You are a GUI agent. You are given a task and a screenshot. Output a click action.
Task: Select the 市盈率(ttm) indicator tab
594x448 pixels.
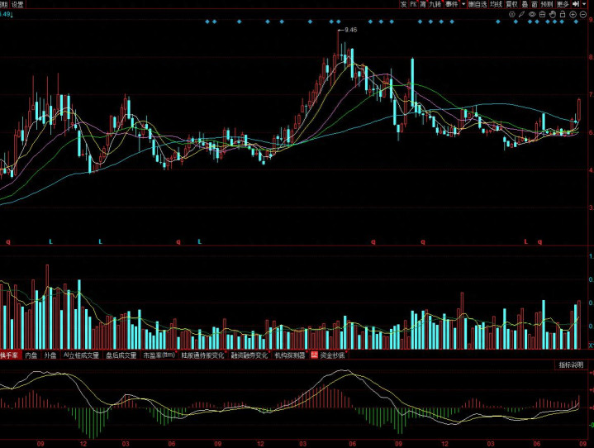click(159, 355)
